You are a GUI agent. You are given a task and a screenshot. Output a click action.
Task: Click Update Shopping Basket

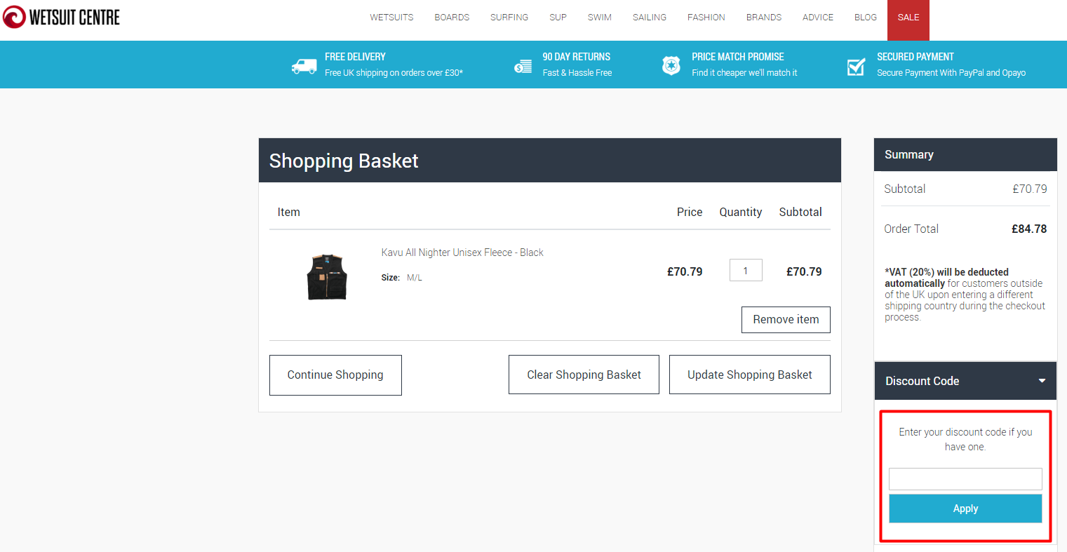click(749, 374)
